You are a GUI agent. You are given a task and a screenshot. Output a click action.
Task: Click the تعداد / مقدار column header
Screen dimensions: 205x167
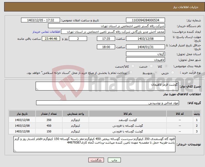point(49,114)
